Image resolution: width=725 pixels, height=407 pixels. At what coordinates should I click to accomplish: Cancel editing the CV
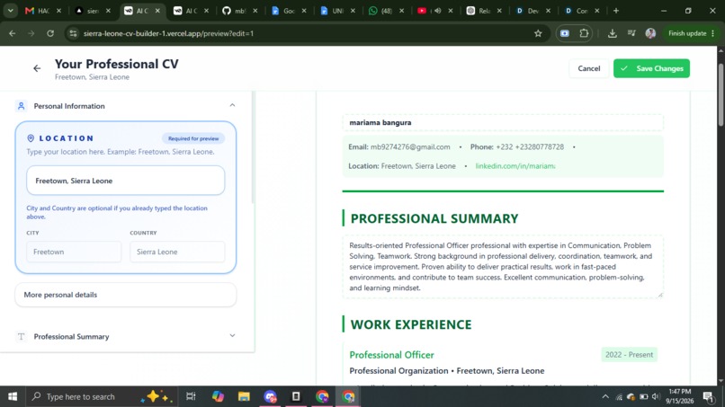click(x=588, y=68)
